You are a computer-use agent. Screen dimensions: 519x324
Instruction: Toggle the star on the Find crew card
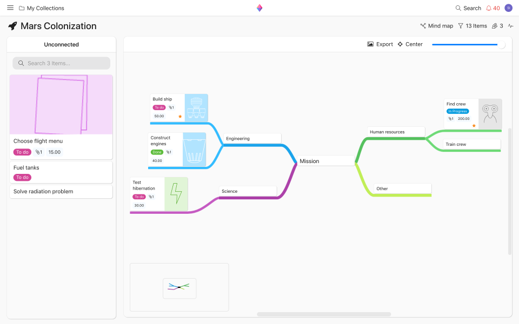473,125
